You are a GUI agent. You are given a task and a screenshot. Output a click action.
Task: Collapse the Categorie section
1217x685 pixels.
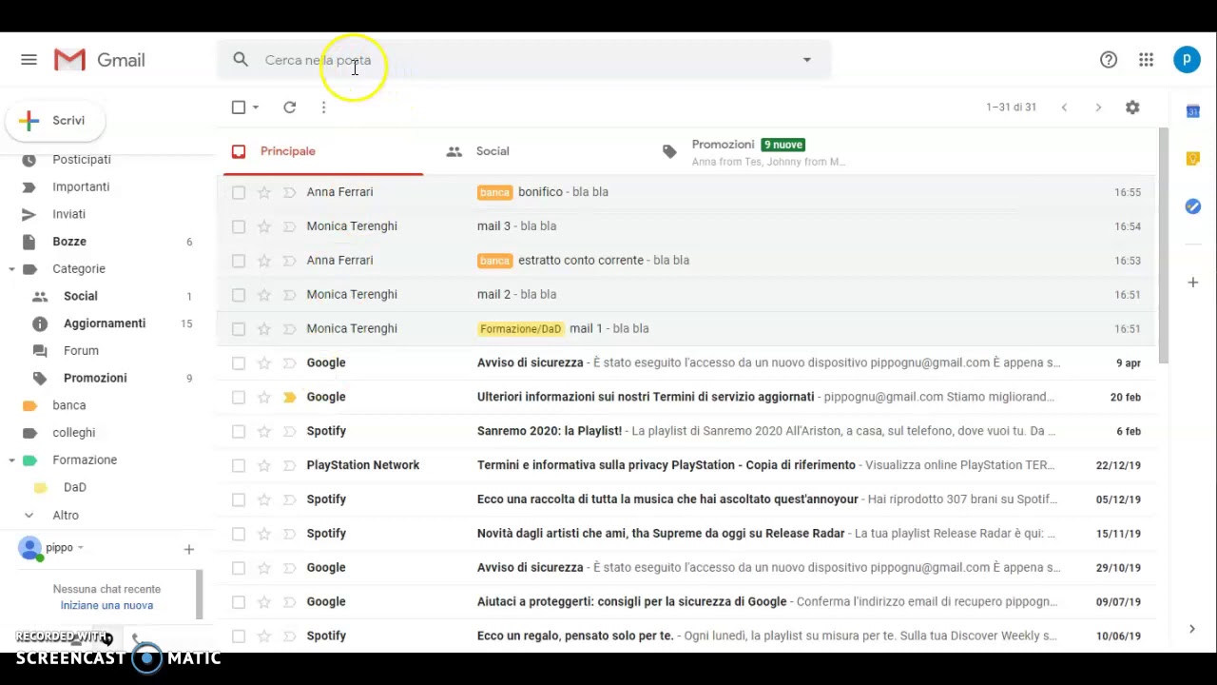coord(11,269)
